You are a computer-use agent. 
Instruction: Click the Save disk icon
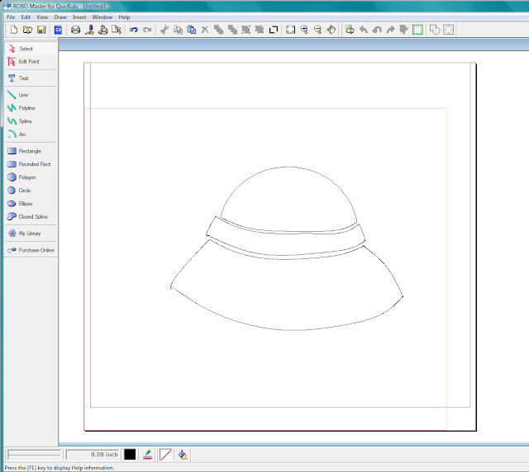pyautogui.click(x=41, y=30)
